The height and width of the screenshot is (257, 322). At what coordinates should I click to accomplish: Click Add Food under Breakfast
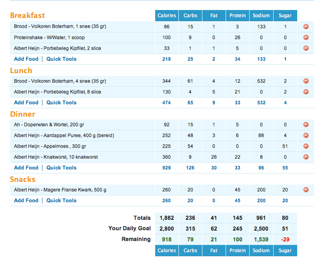(26, 59)
